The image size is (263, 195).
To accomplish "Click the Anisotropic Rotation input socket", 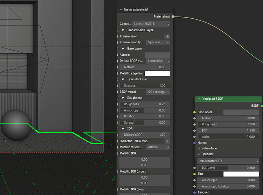I will [x=195, y=186].
